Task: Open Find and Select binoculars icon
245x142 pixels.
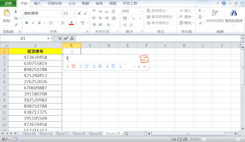Action: click(233, 13)
